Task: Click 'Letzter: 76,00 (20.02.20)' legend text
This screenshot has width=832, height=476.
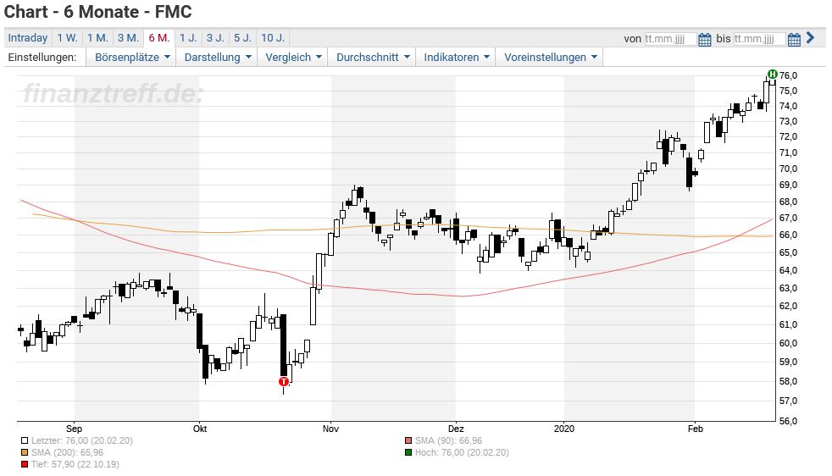Action: point(81,440)
